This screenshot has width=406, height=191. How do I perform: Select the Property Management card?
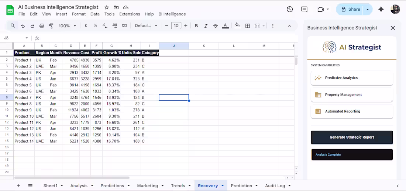pos(352,95)
